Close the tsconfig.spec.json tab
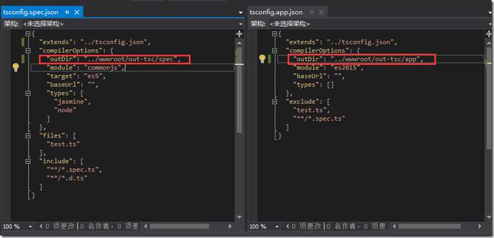 (76, 12)
